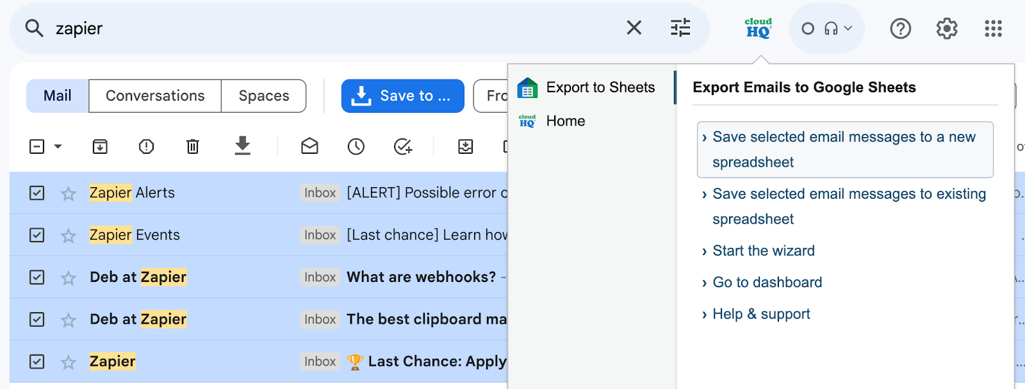Screen dimensions: 1025x389
Task: Add selected emails to Tasks
Action: pos(403,147)
